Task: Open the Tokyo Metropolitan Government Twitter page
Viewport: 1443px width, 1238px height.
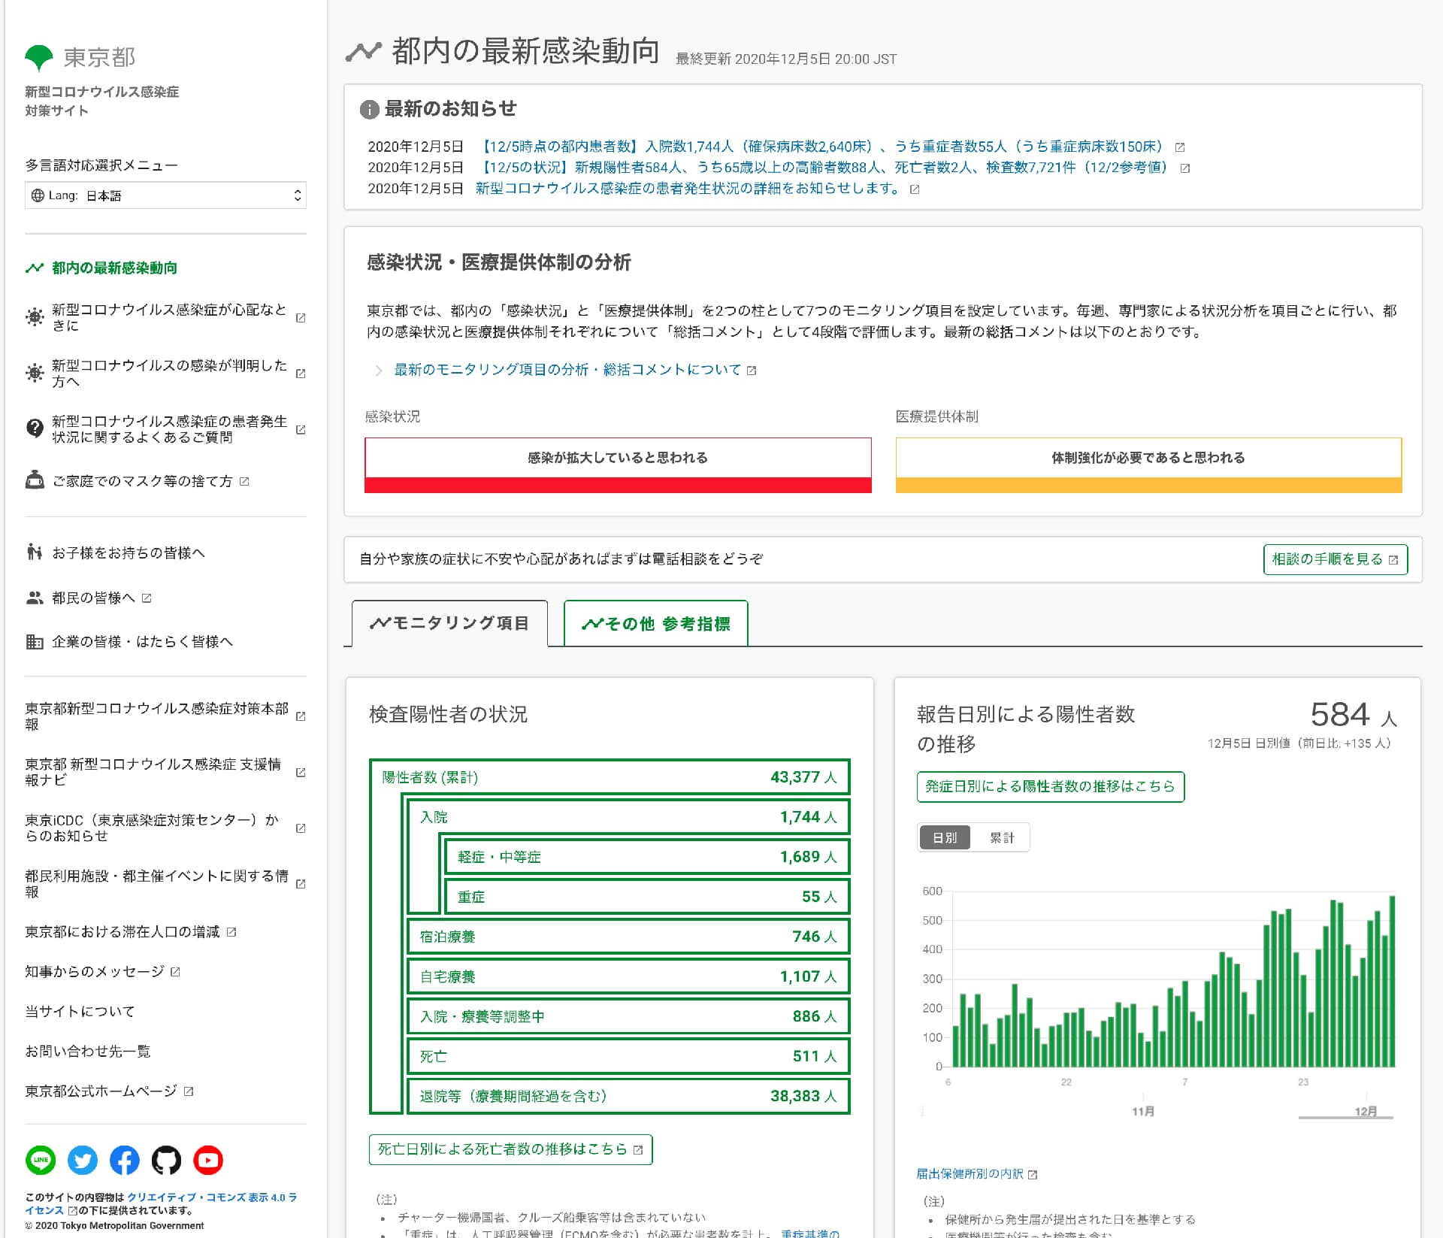Action: [x=83, y=1161]
